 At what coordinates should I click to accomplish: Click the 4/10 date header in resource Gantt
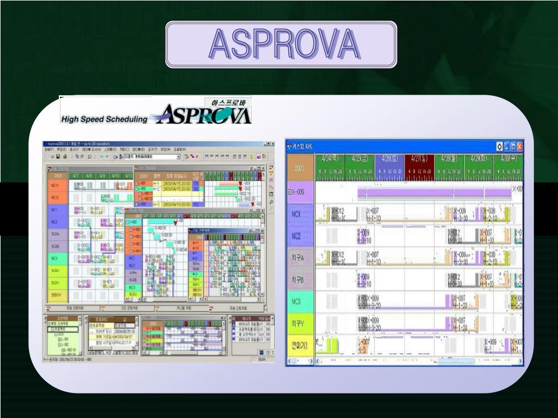pos(116,176)
